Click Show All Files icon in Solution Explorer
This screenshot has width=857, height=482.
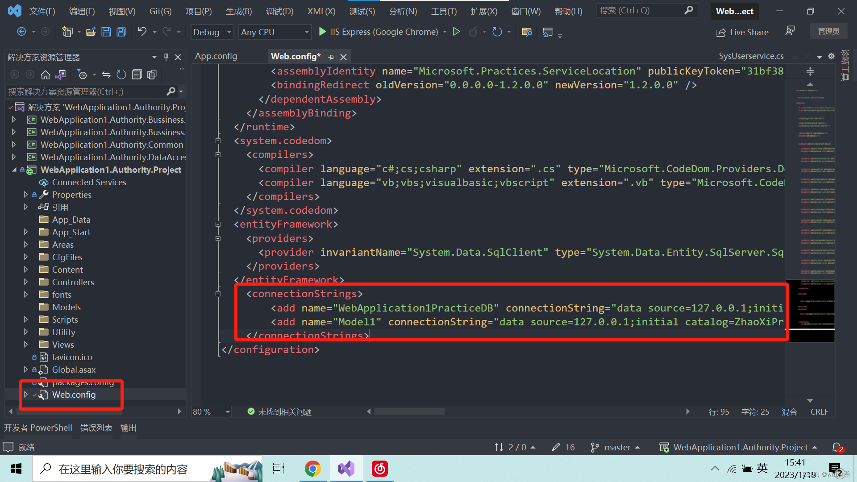point(152,75)
